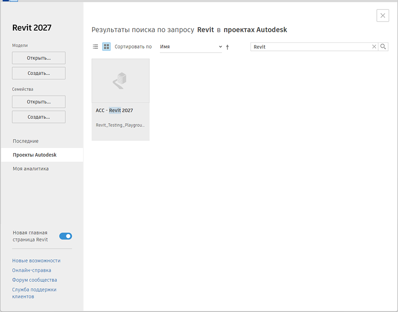The height and width of the screenshot is (312, 398).
Task: Open the Моя аналитика tab
Action: pyautogui.click(x=31, y=169)
